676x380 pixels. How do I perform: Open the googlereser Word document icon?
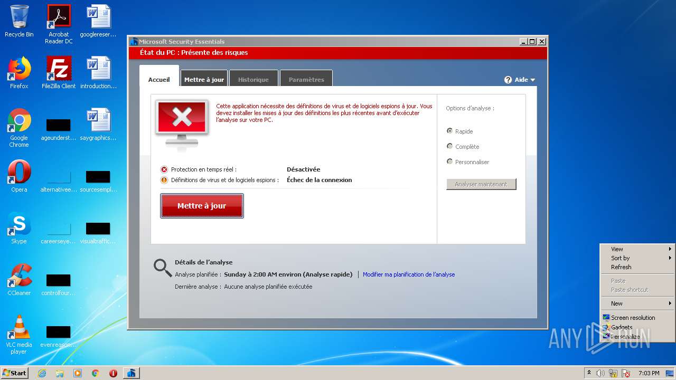pyautogui.click(x=98, y=21)
